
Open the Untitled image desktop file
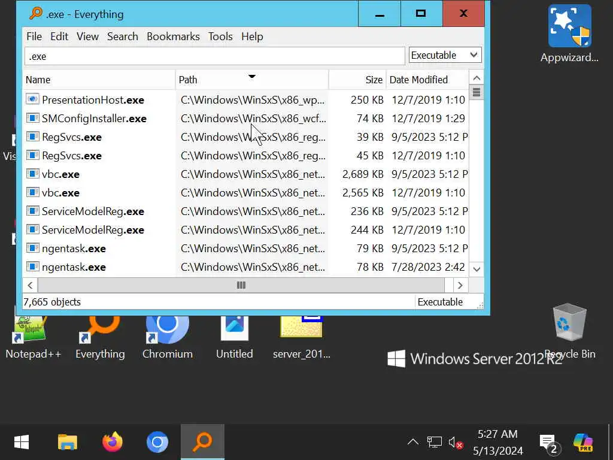coord(235,338)
